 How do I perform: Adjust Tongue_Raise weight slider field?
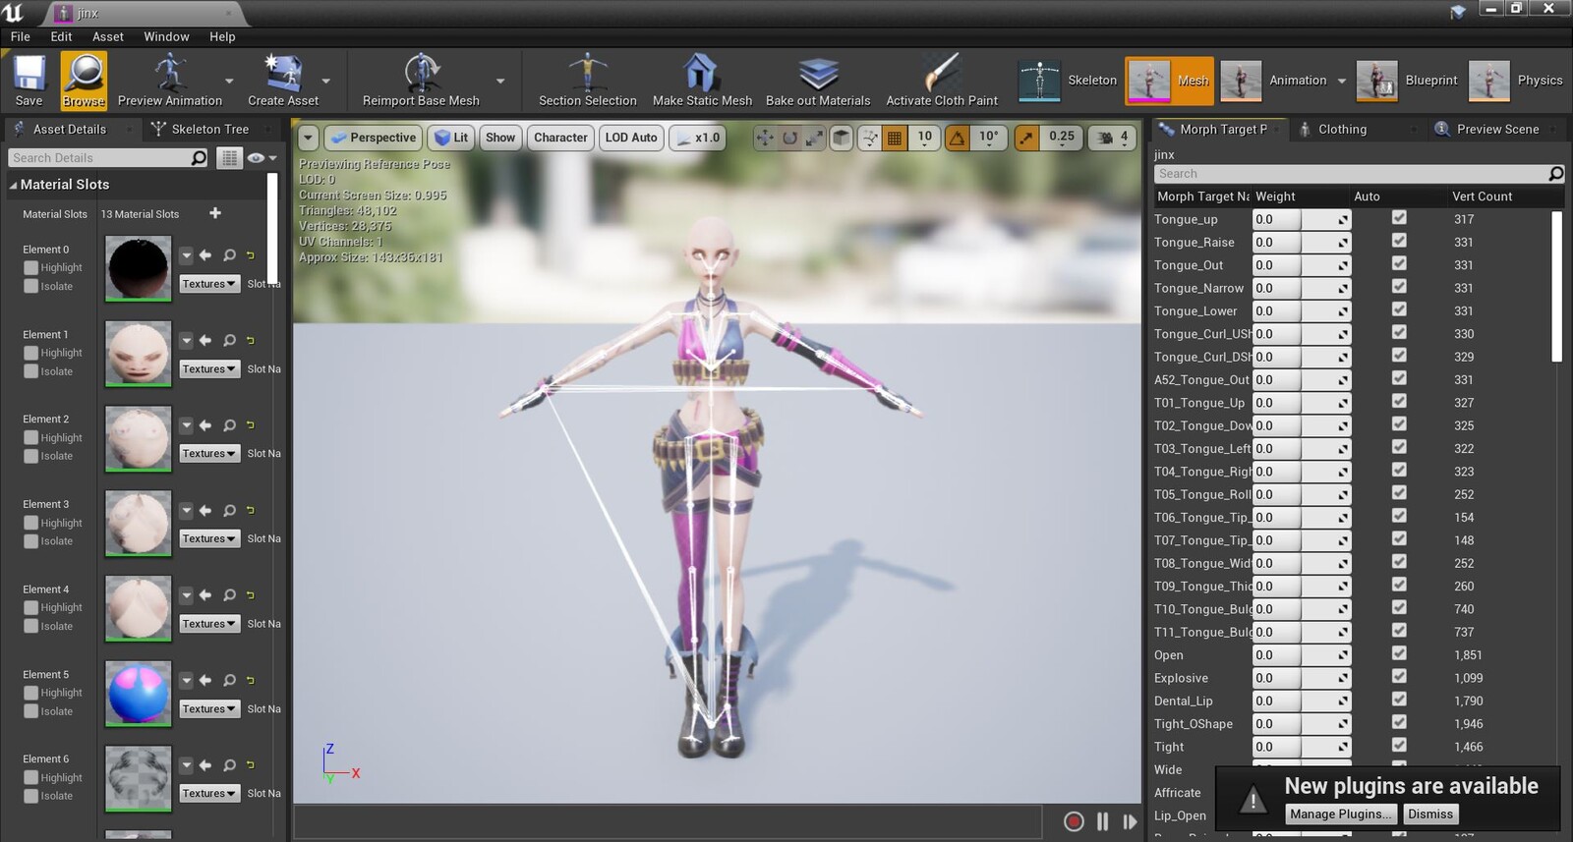tap(1301, 242)
